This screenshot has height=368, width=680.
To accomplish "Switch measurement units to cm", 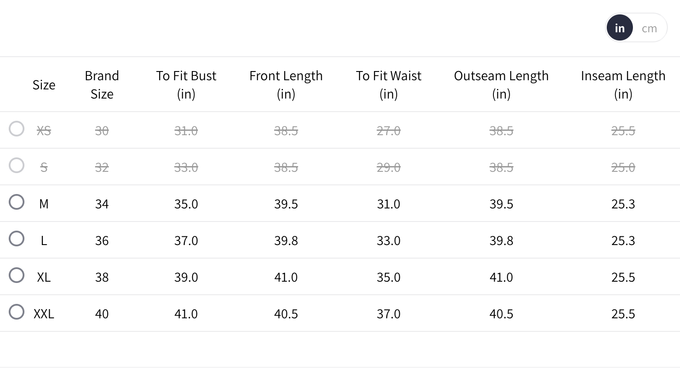I will tap(649, 28).
